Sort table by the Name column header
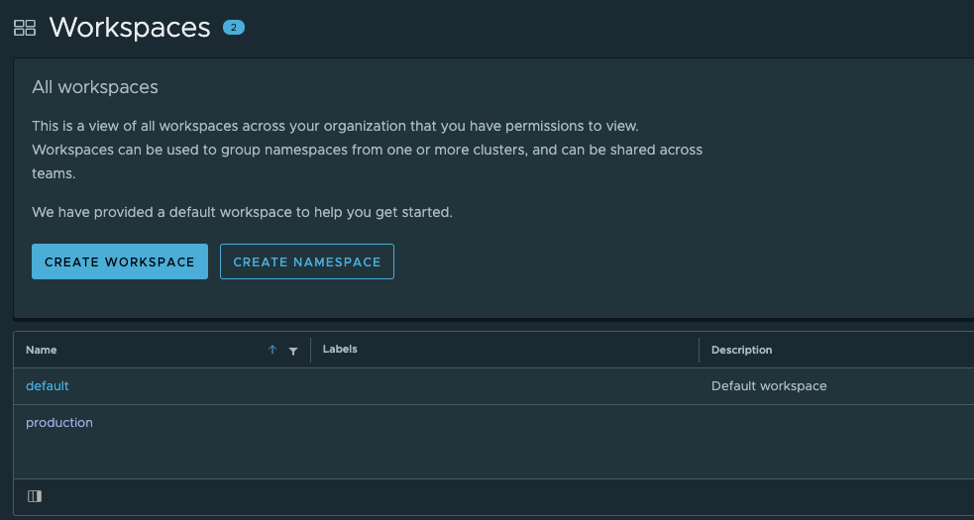Viewport: 974px width, 520px height. coord(41,350)
